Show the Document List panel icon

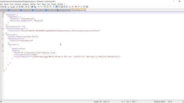pyautogui.click(x=64, y=7)
